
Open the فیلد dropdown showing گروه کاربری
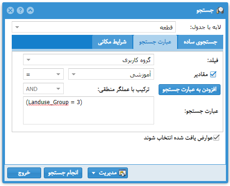(89, 60)
